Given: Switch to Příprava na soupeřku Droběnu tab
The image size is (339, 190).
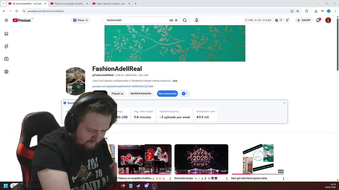Looking at the screenshot, I should 69,4.
